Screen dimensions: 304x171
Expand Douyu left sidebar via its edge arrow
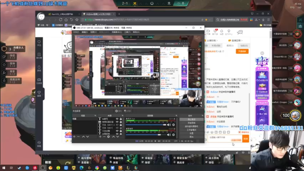43,94
